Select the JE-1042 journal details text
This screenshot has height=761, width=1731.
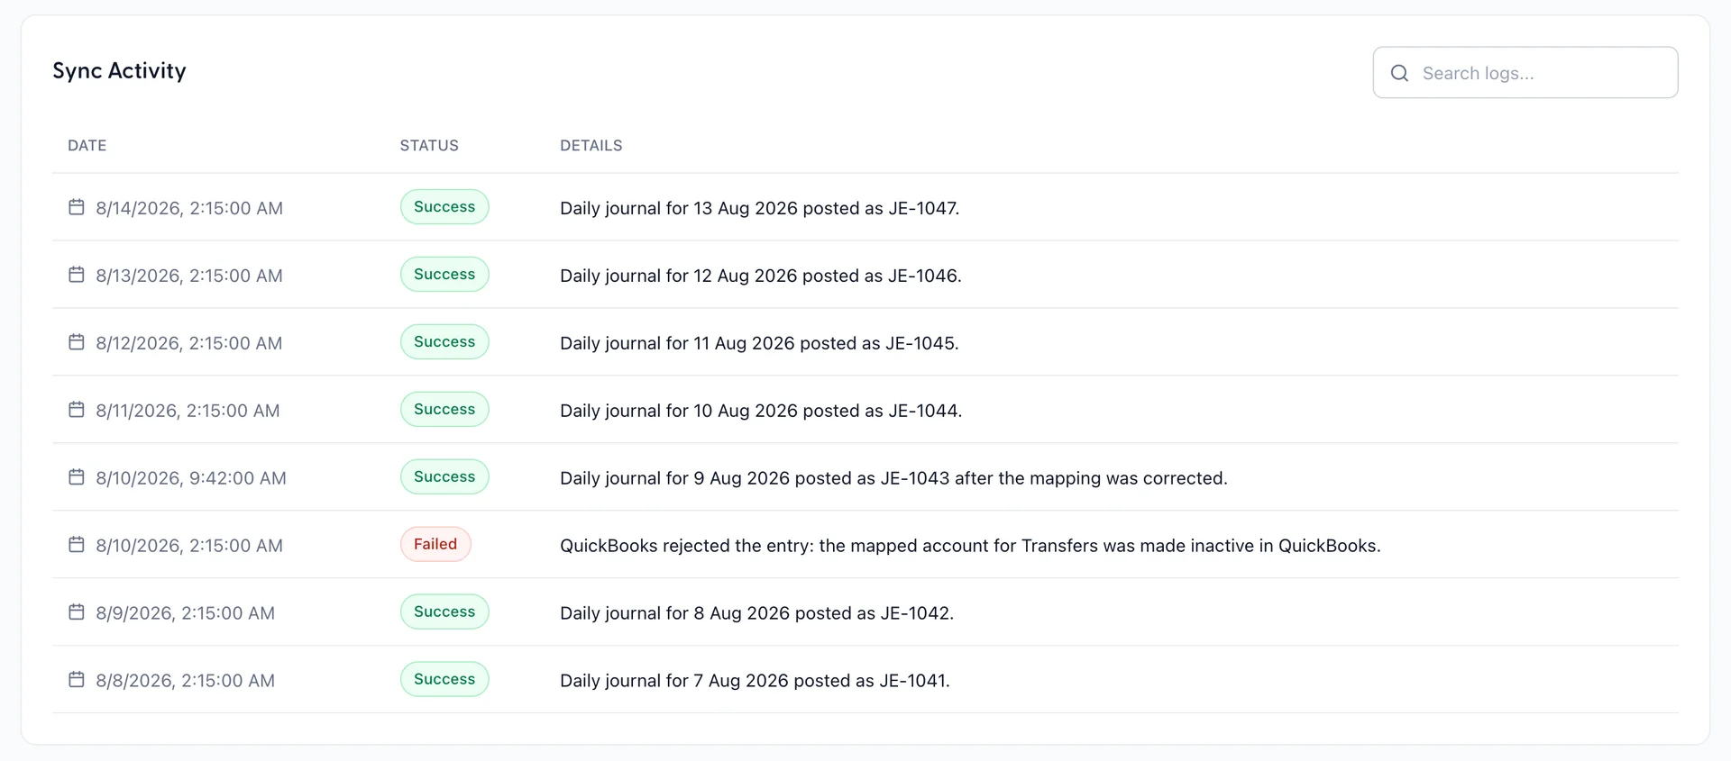pos(756,613)
